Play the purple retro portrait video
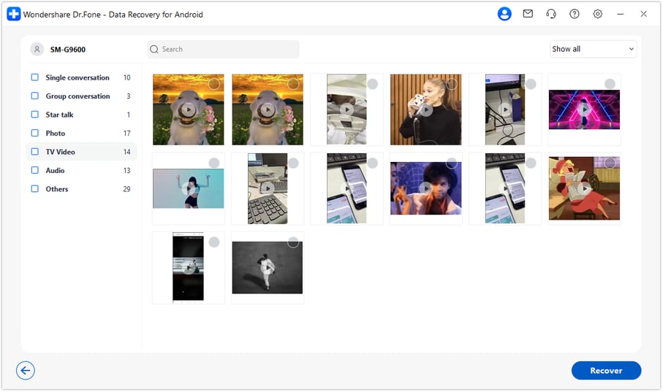This screenshot has height=392, width=663. pos(425,188)
